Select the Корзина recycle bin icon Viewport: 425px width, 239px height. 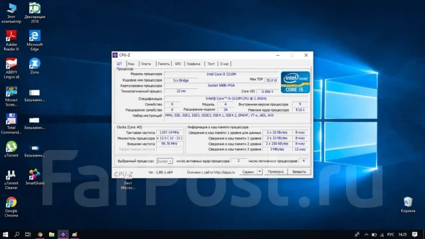pyautogui.click(x=408, y=205)
